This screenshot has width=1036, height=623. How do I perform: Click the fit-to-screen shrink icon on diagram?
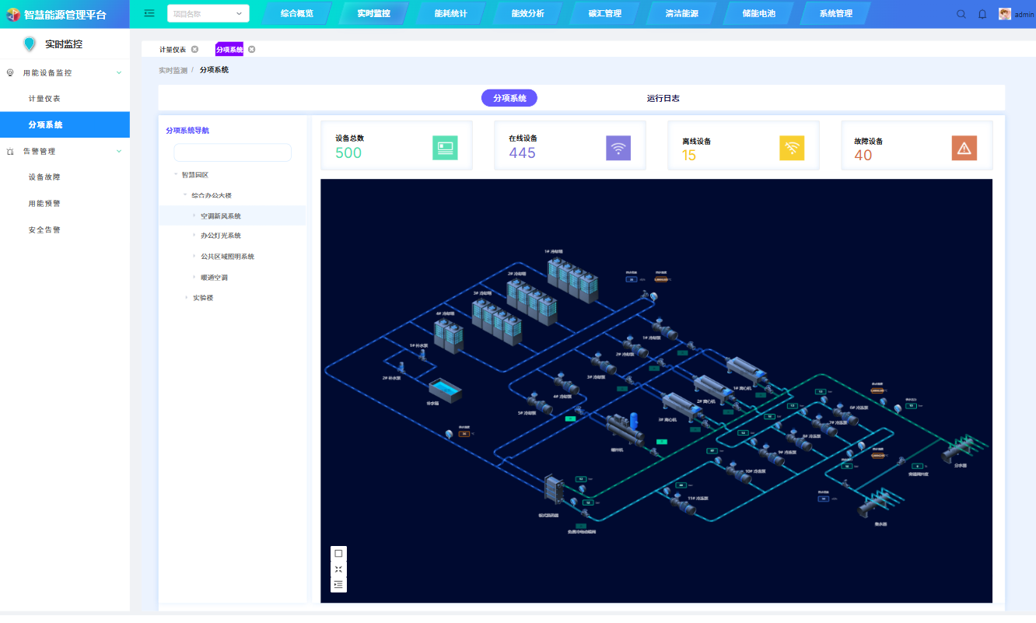pos(338,569)
